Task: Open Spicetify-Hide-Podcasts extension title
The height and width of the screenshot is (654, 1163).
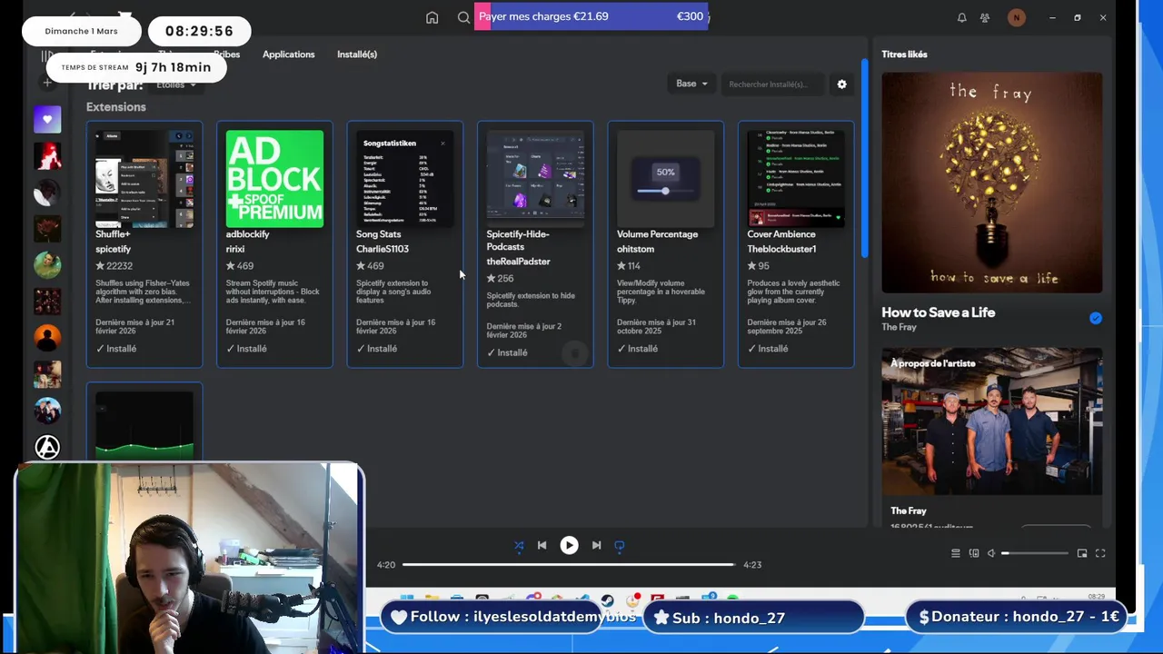Action: pos(518,241)
